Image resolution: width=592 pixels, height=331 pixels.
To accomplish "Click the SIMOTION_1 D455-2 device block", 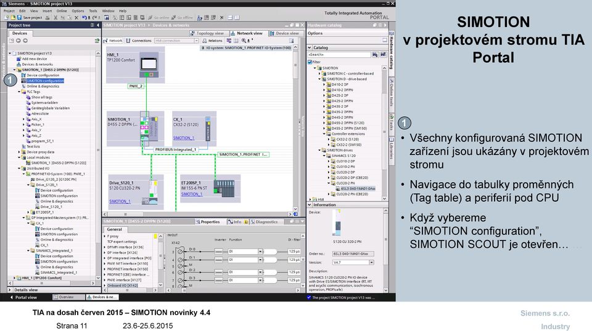I will [x=135, y=129].
